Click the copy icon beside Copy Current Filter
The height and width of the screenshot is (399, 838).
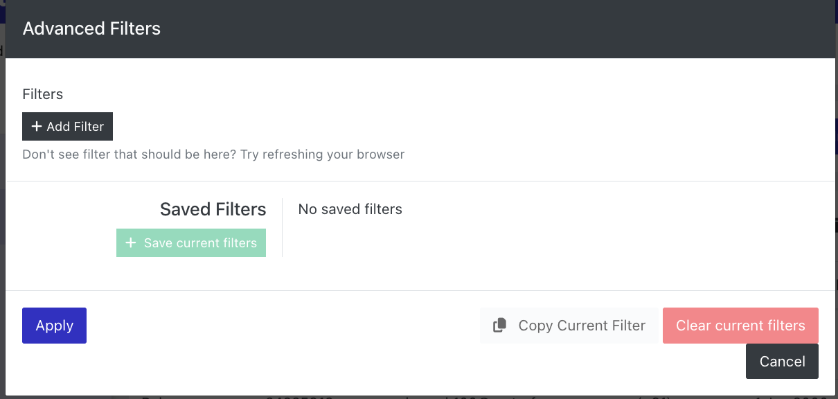click(x=500, y=326)
